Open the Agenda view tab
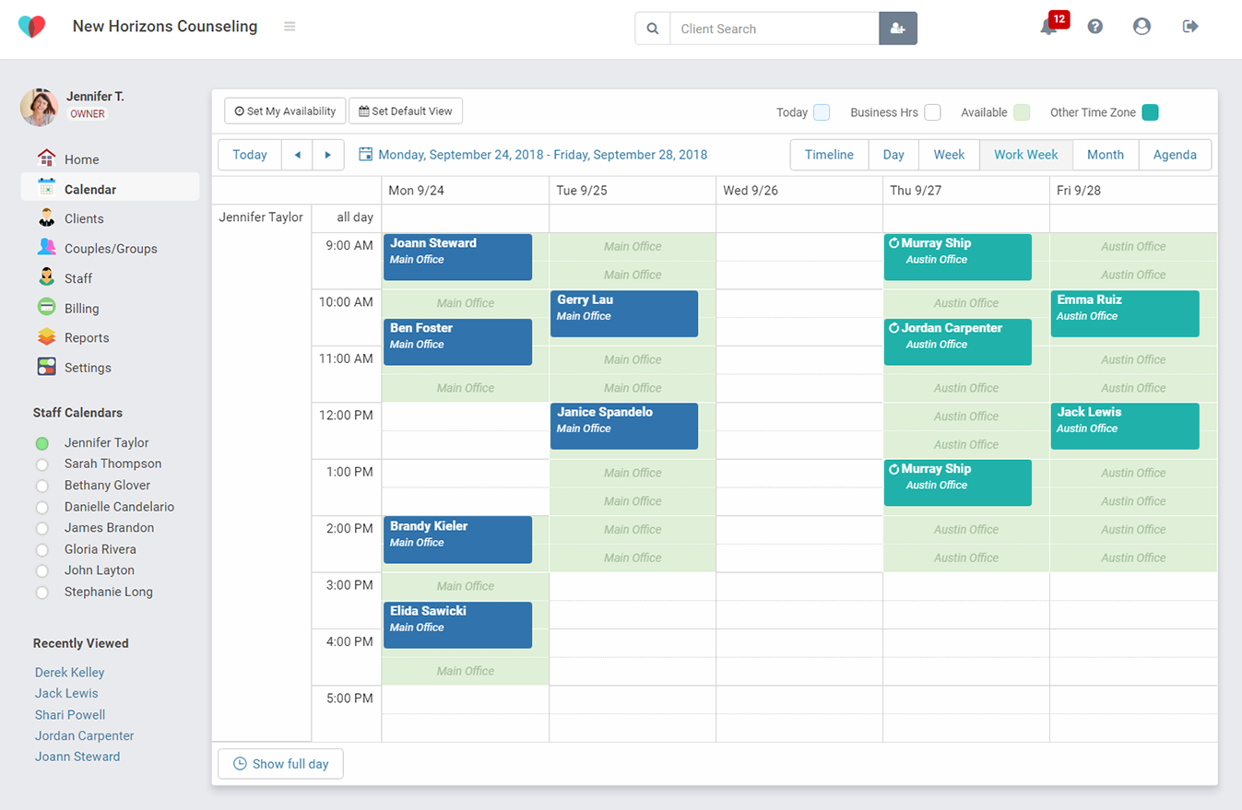Image resolution: width=1242 pixels, height=810 pixels. pyautogui.click(x=1175, y=154)
